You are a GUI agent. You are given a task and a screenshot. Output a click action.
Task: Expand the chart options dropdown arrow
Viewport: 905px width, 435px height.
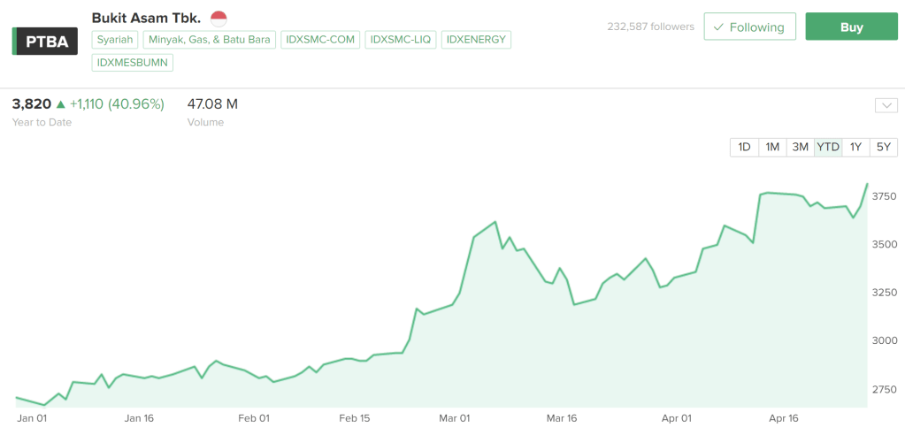point(886,106)
